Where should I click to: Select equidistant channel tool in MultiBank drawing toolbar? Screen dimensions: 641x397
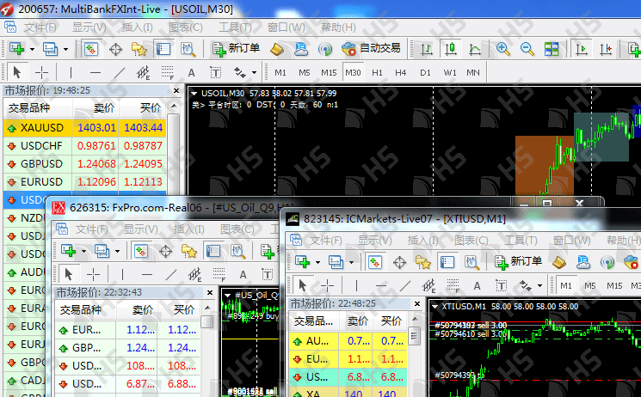coord(143,73)
